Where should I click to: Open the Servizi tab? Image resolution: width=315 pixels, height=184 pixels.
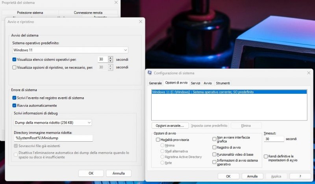[195, 83]
